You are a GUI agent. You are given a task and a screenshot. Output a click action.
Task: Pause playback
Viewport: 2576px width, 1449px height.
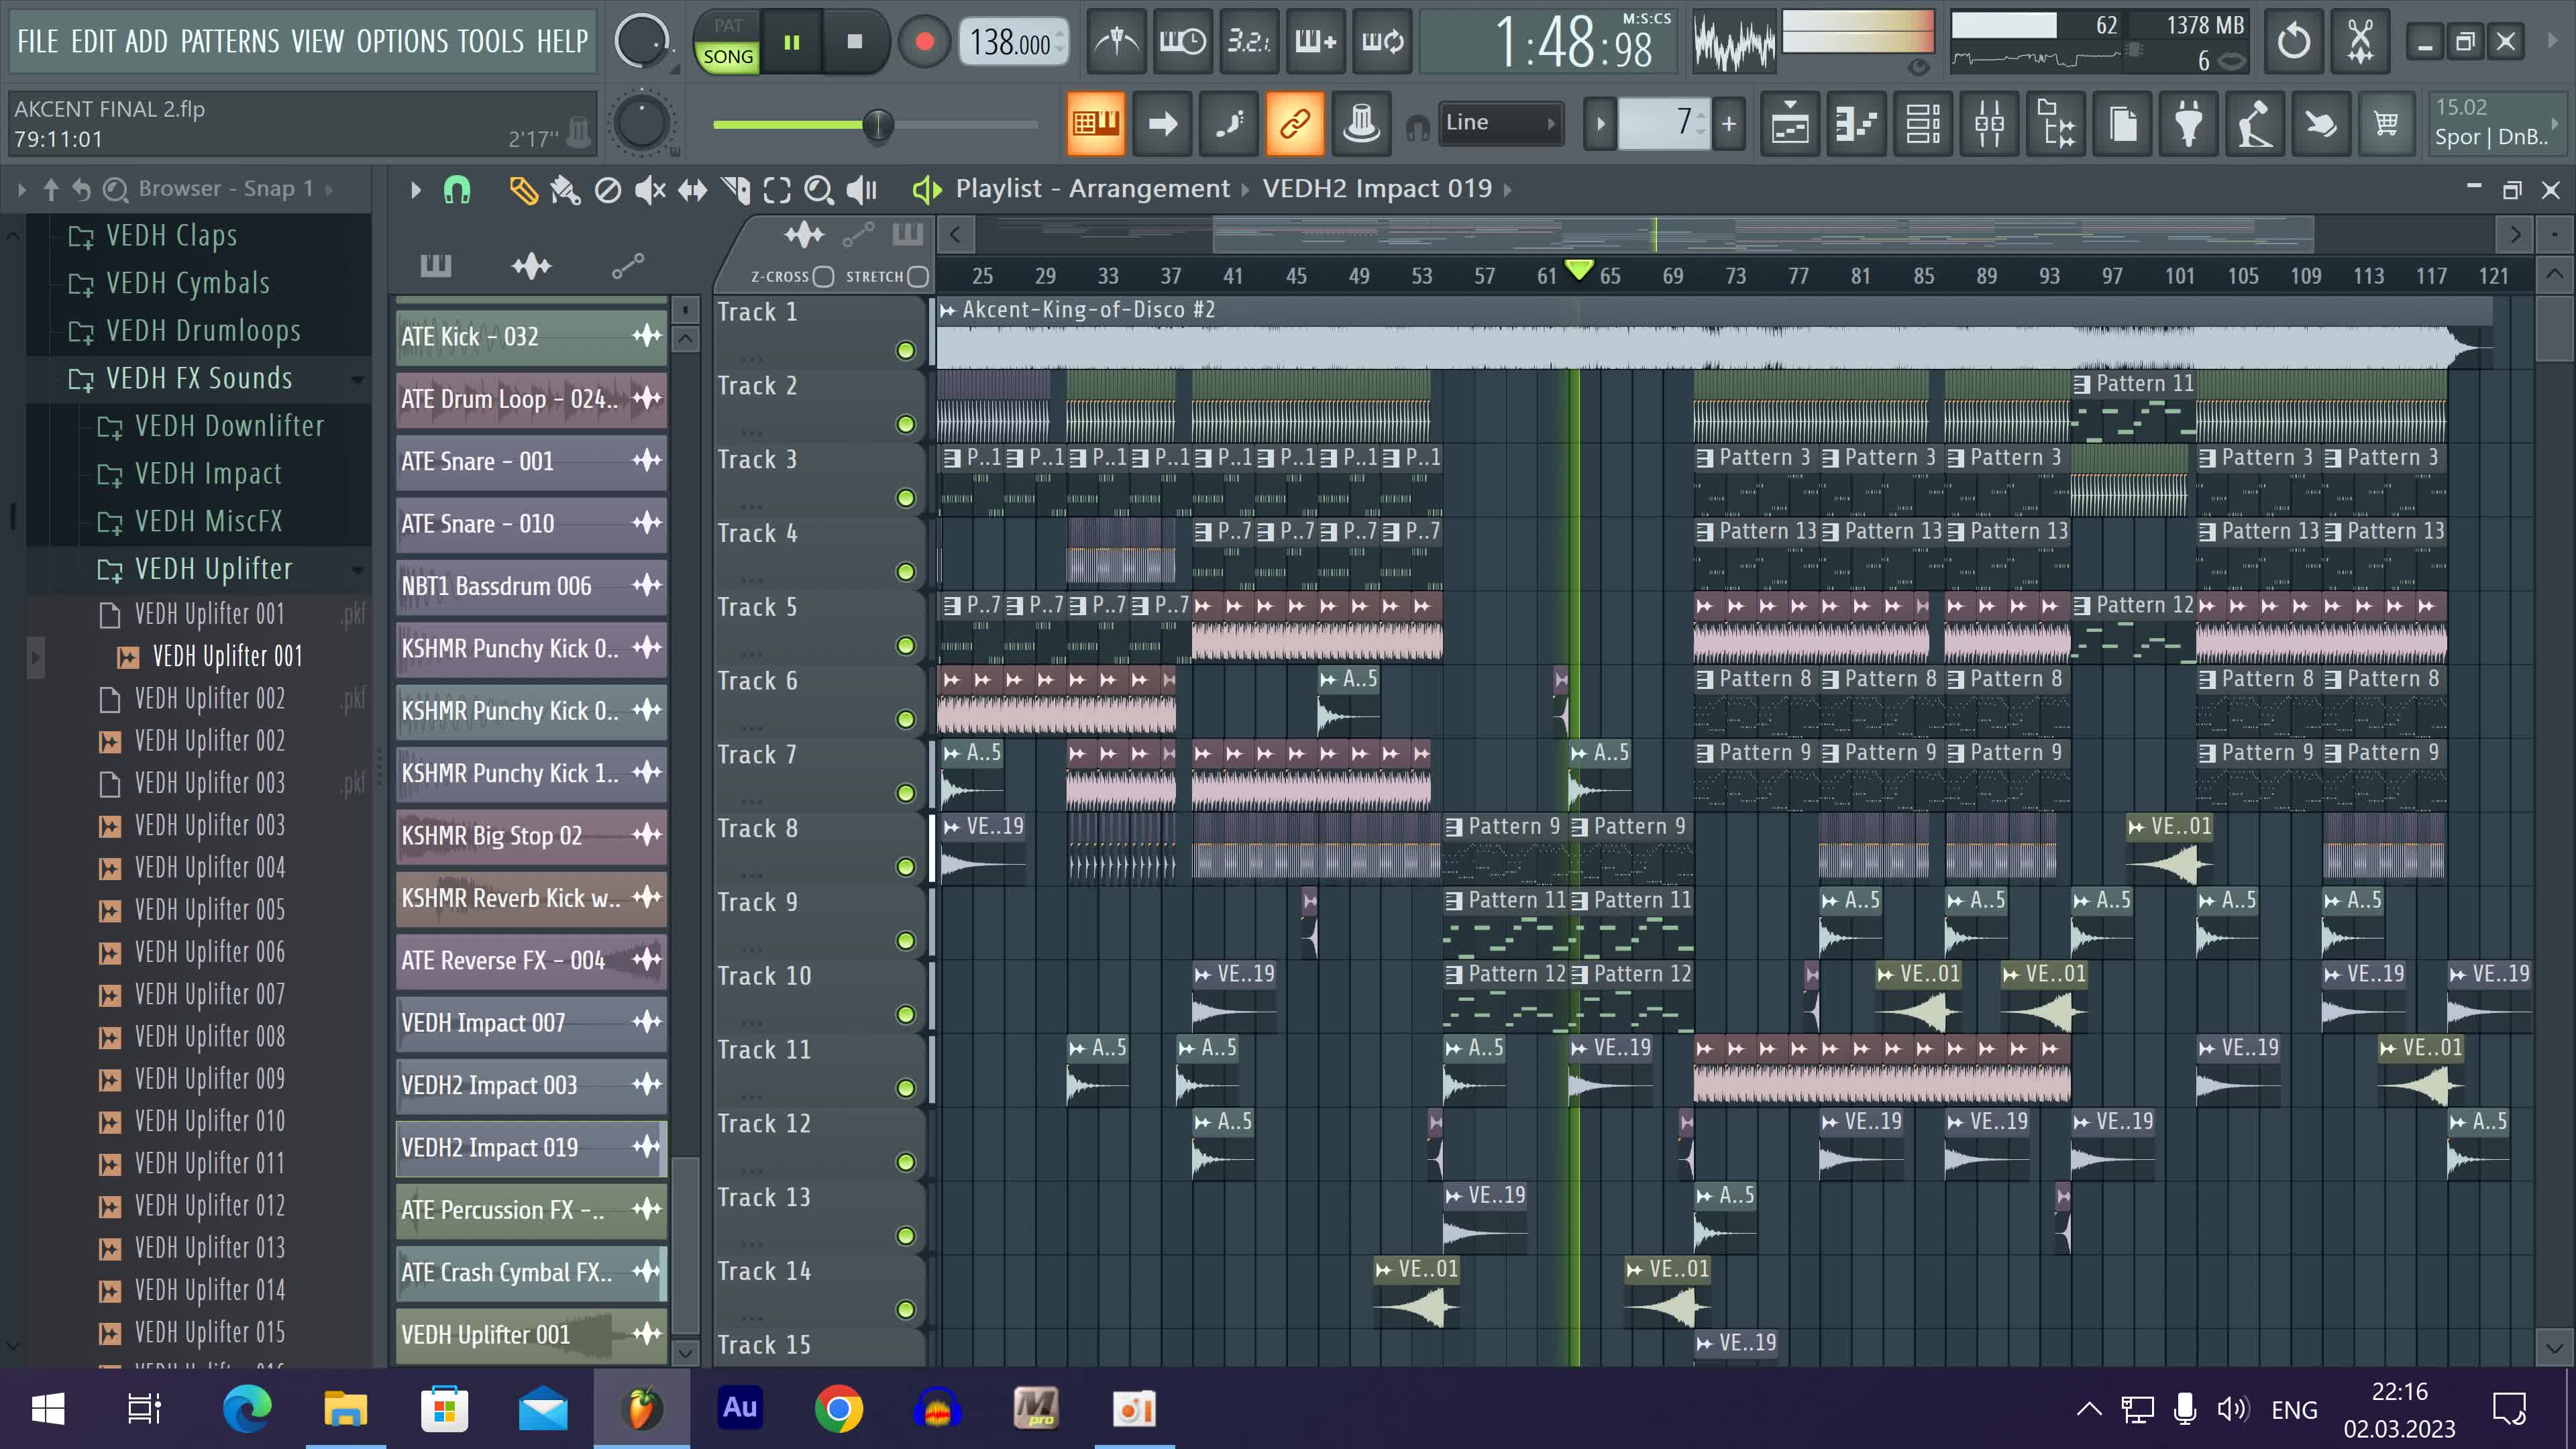[792, 42]
